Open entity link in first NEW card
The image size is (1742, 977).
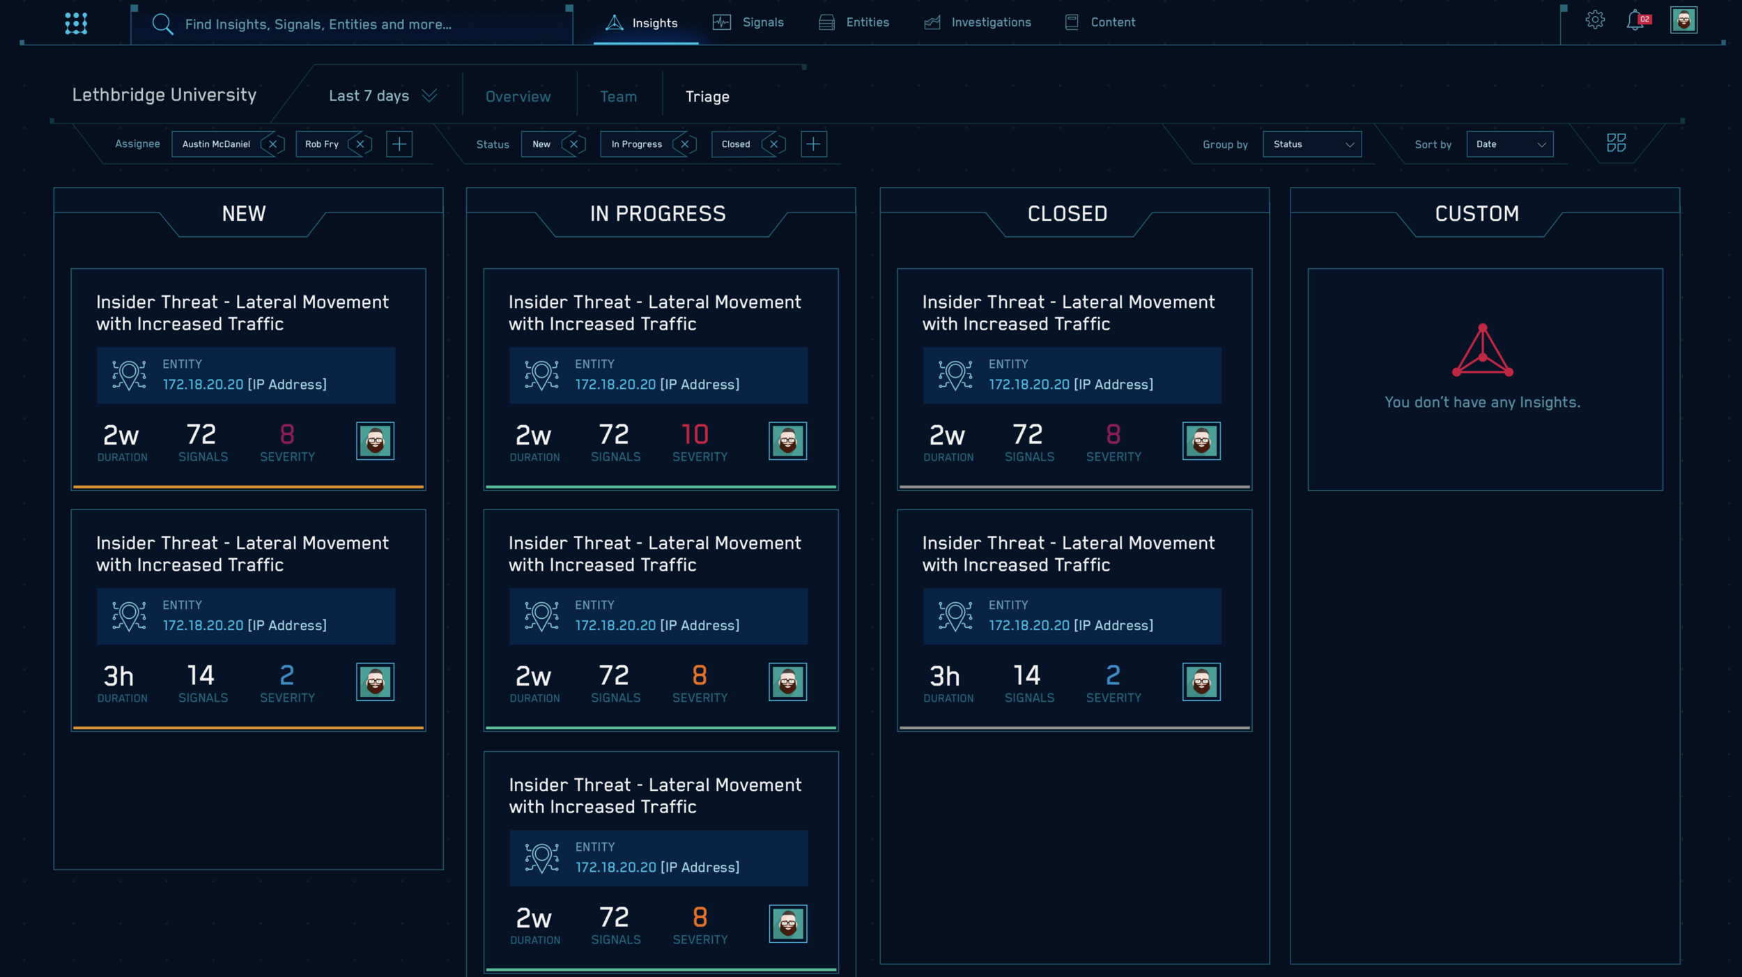pyautogui.click(x=203, y=385)
